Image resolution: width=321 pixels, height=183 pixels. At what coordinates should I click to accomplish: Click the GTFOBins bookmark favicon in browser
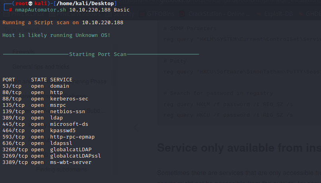[x=142, y=14]
